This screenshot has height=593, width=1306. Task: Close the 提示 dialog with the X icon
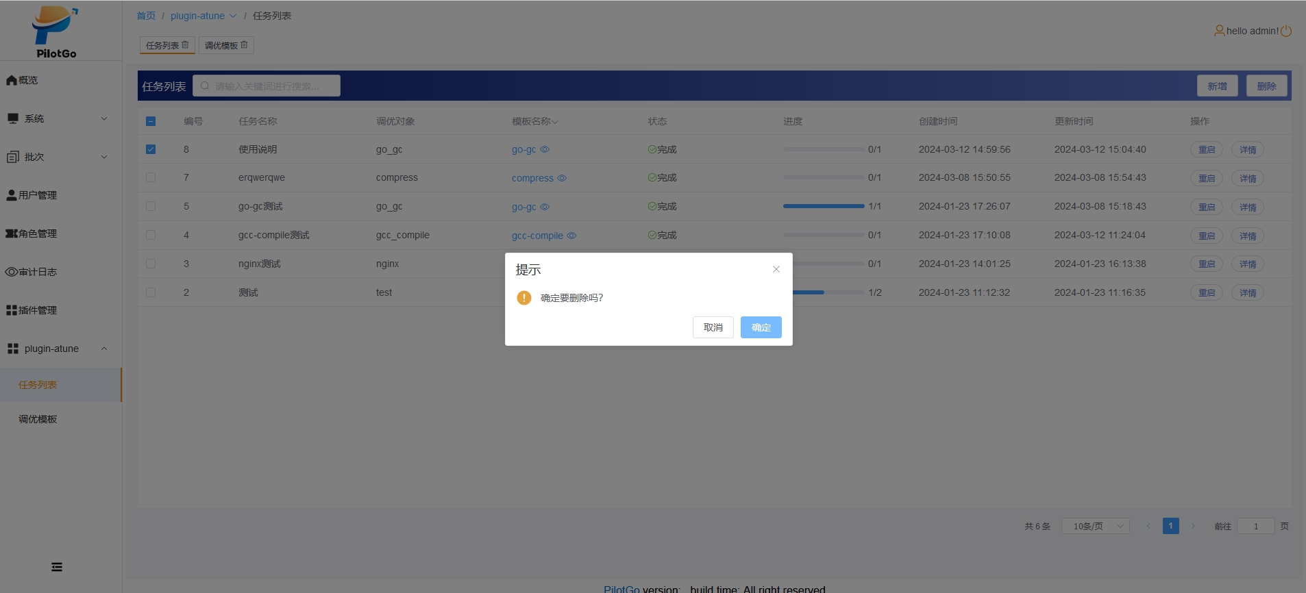(776, 269)
